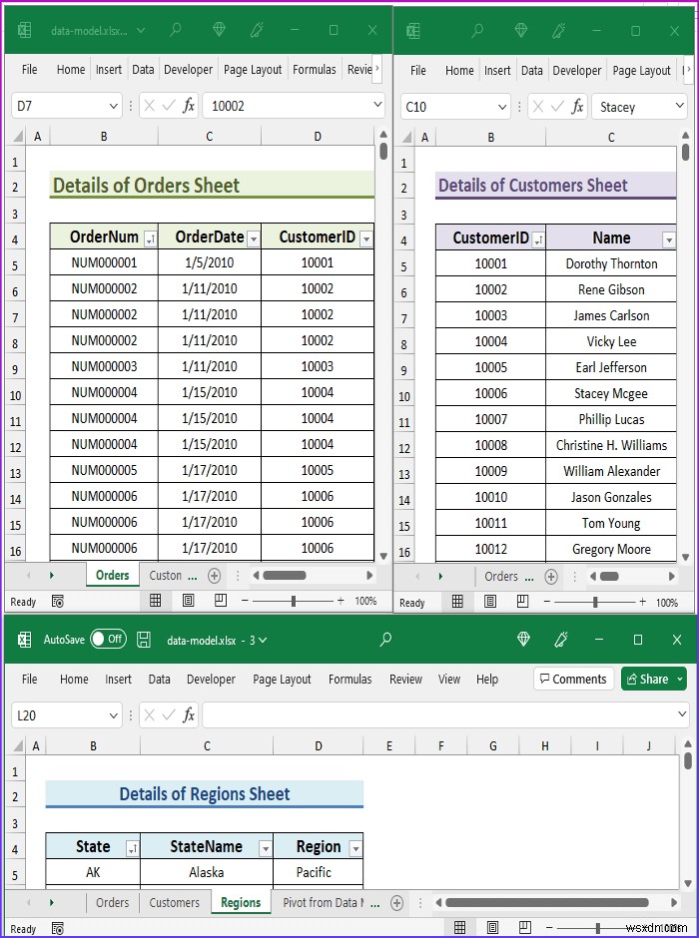The width and height of the screenshot is (699, 938).
Task: Click select-all triangle corner in Orders window grid
Action: click(18, 137)
